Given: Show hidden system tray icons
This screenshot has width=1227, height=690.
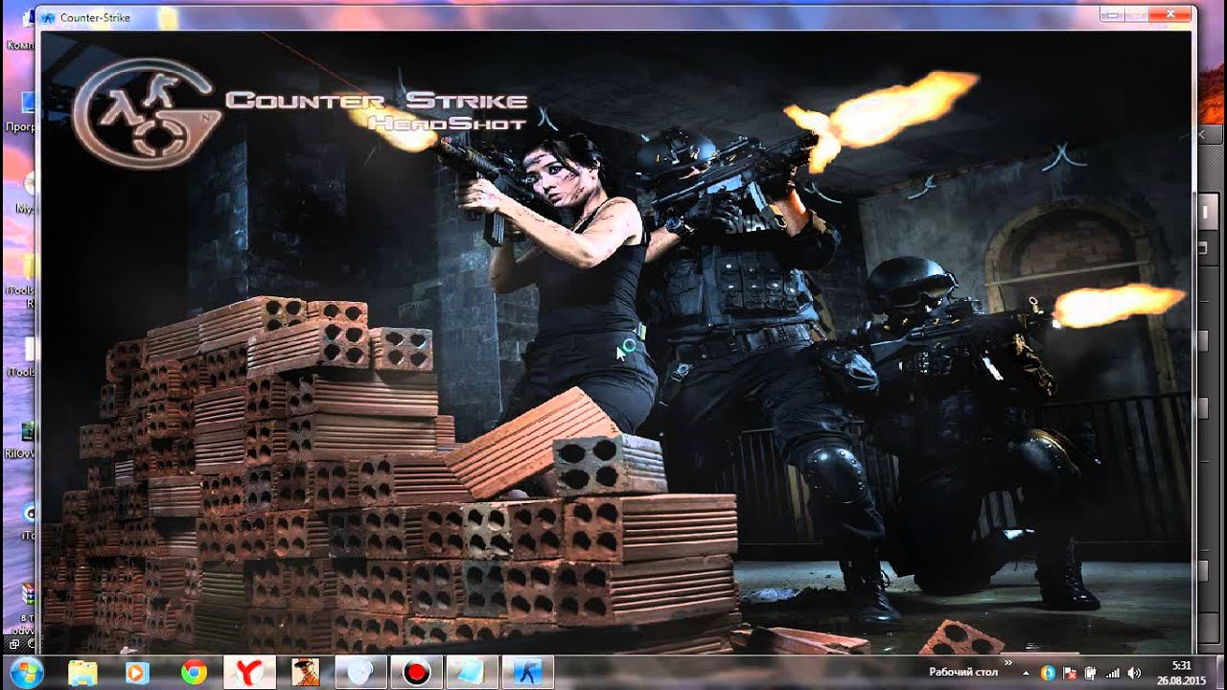Looking at the screenshot, I should click(1026, 673).
